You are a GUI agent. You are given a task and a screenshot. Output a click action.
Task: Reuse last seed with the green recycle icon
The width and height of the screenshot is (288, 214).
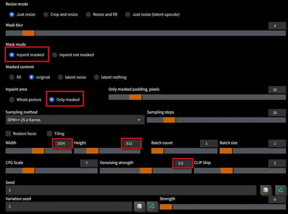point(281,190)
